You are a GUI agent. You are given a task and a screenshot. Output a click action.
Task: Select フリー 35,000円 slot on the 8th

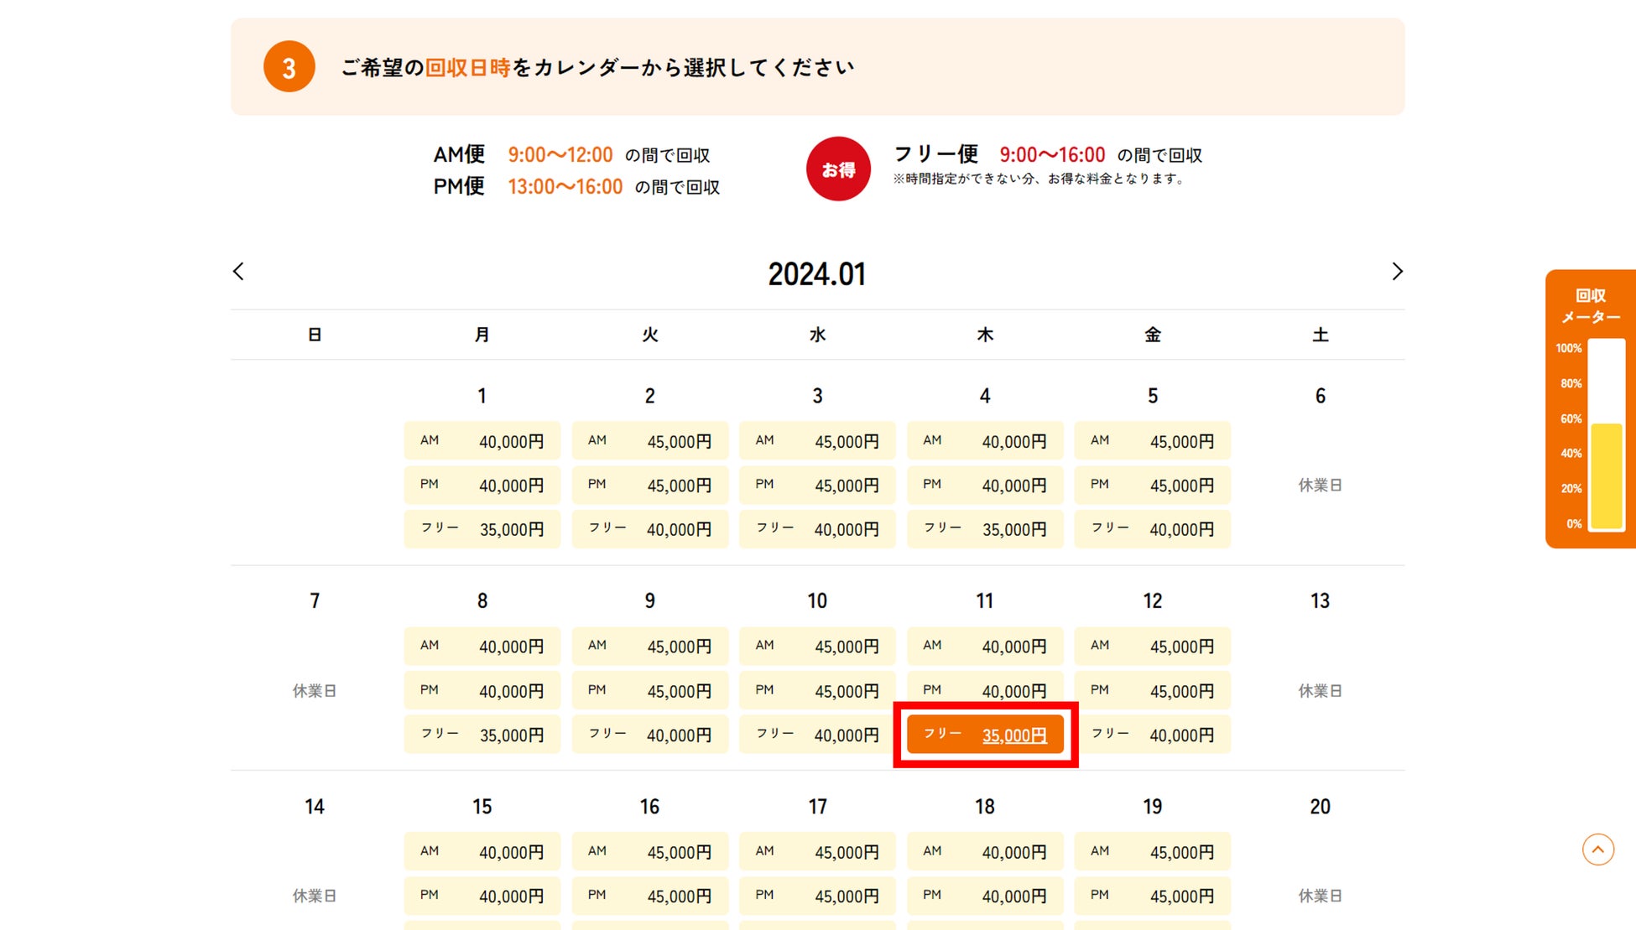tap(482, 735)
